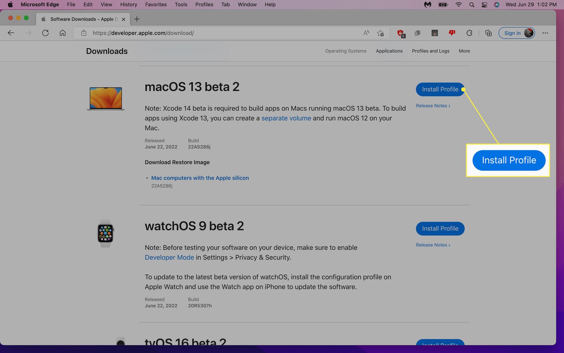
Task: Open the View menu
Action: tap(106, 5)
